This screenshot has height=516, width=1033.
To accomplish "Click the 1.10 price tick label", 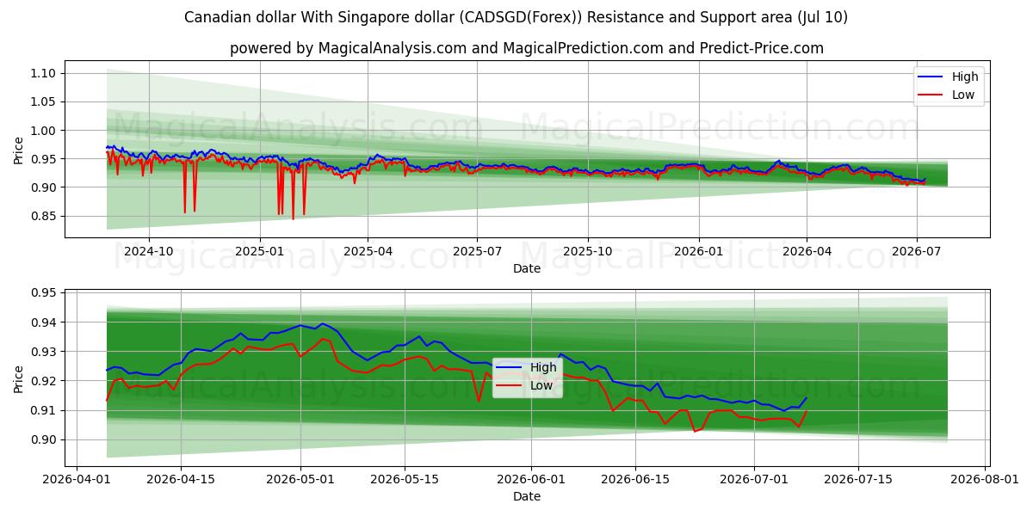I will 44,73.
